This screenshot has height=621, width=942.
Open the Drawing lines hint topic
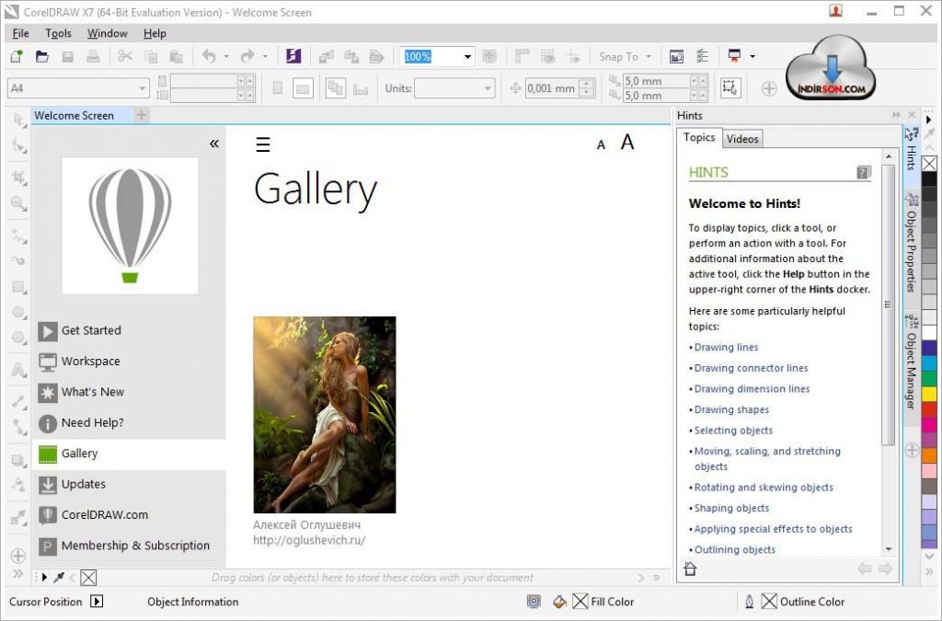(727, 347)
